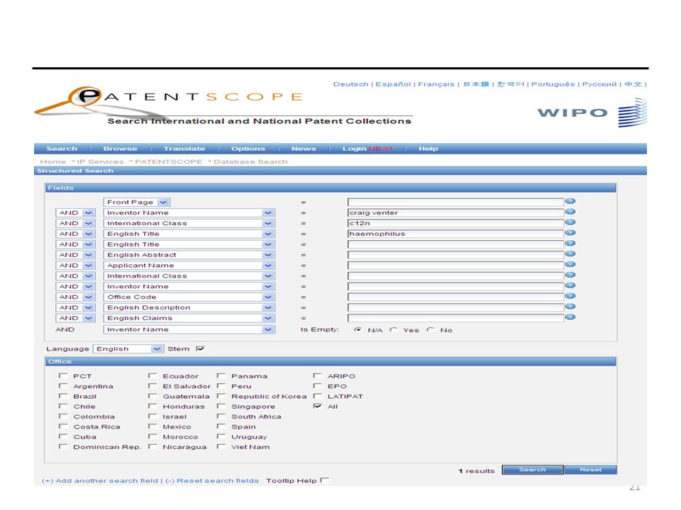Check the Israel office checkbox
This screenshot has width=681, height=510.
pyautogui.click(x=153, y=416)
